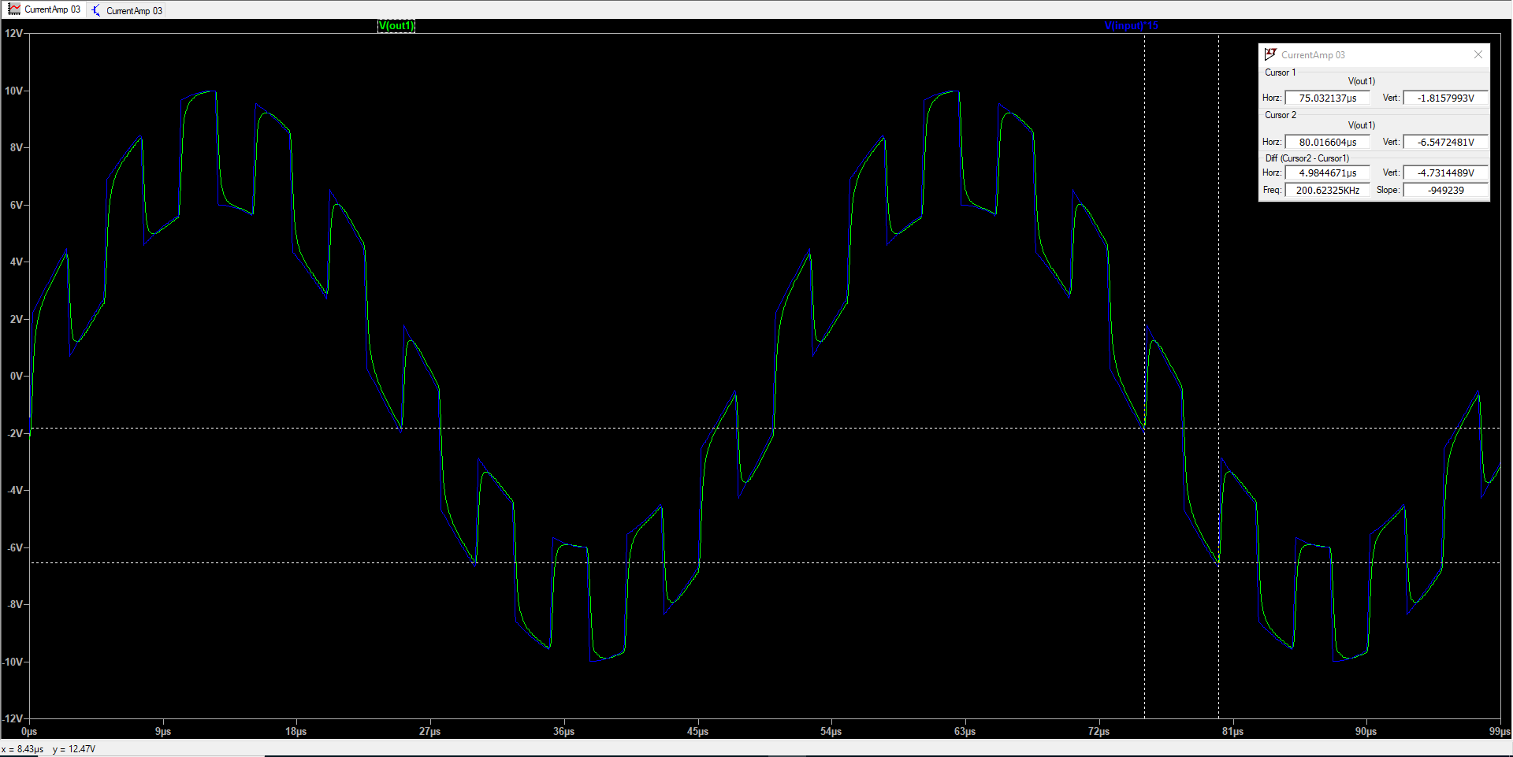The height and width of the screenshot is (757, 1513).
Task: Close the cursor readout dialog
Action: (x=1478, y=54)
